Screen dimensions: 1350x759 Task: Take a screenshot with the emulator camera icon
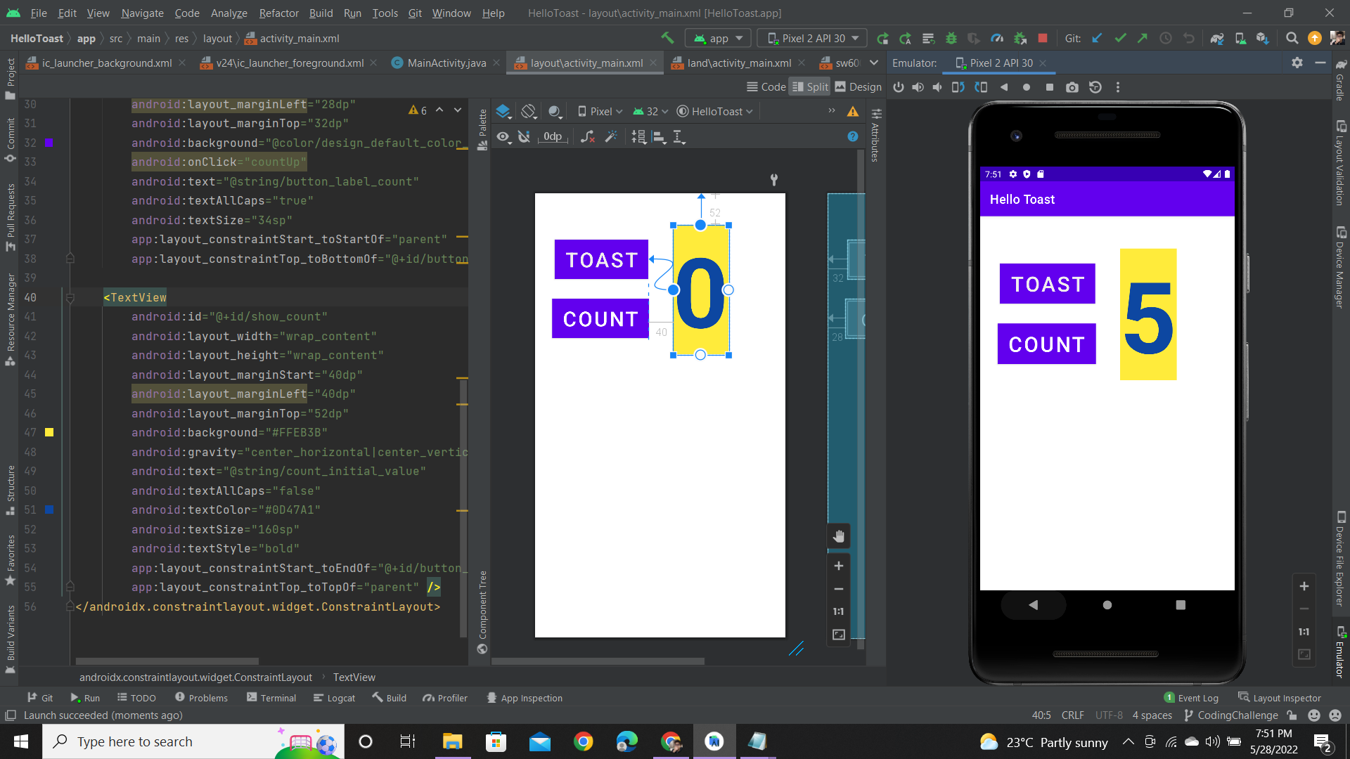point(1072,87)
